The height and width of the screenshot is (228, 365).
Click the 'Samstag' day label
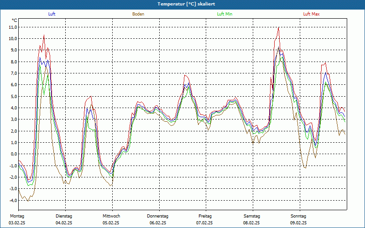pyautogui.click(x=252, y=216)
